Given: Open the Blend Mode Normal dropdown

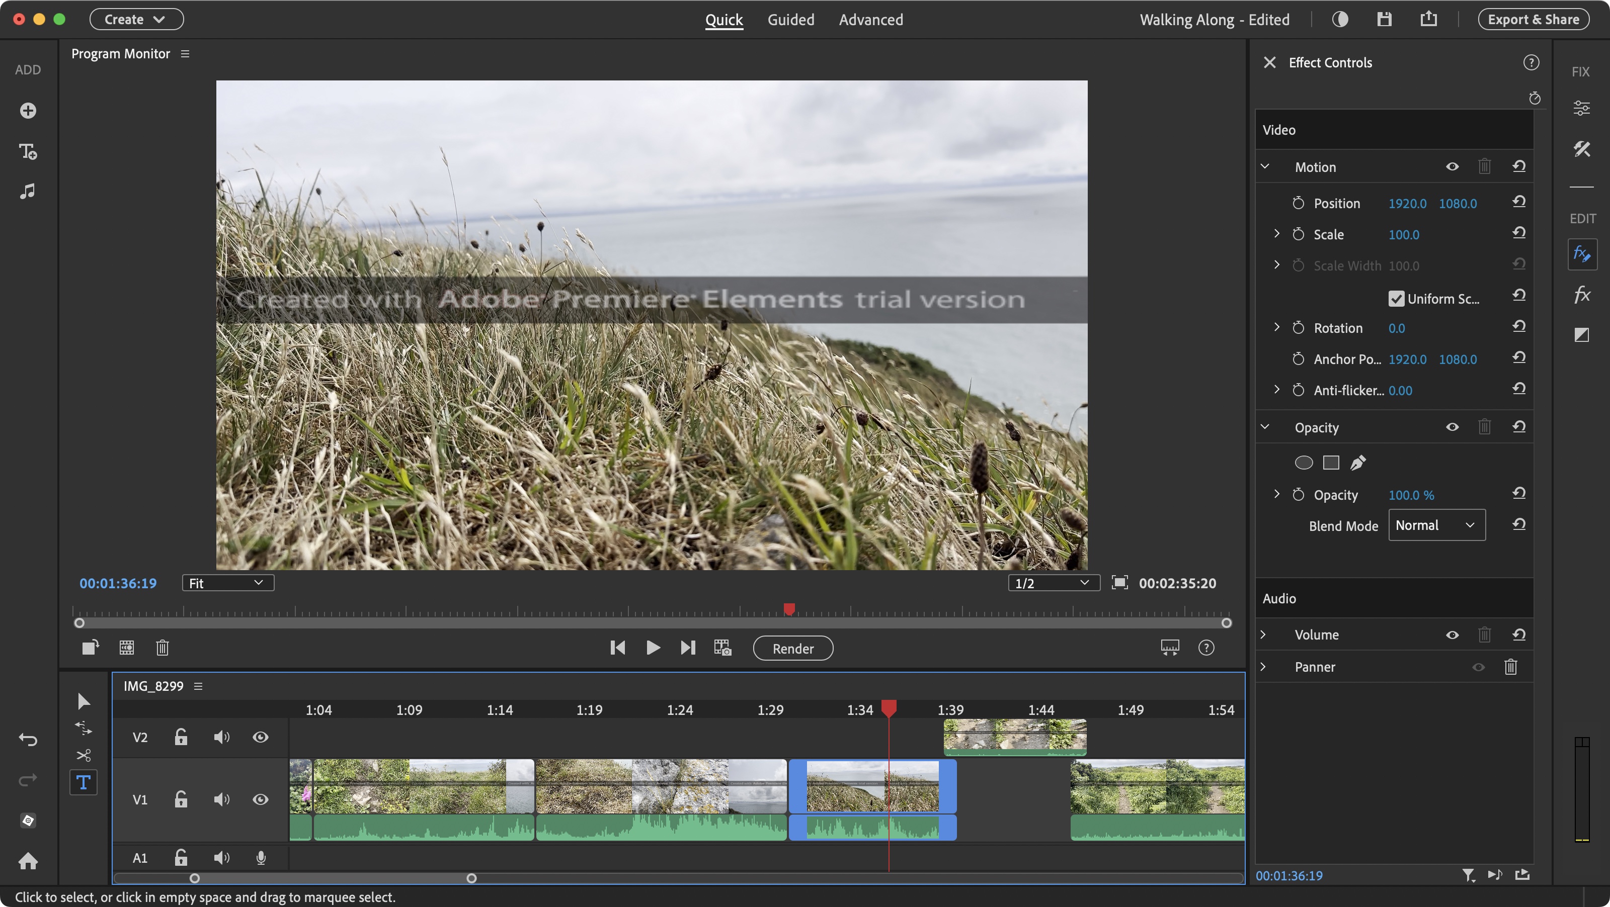Looking at the screenshot, I should pos(1436,525).
